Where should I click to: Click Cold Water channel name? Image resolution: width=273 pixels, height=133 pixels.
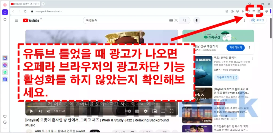[219, 116]
